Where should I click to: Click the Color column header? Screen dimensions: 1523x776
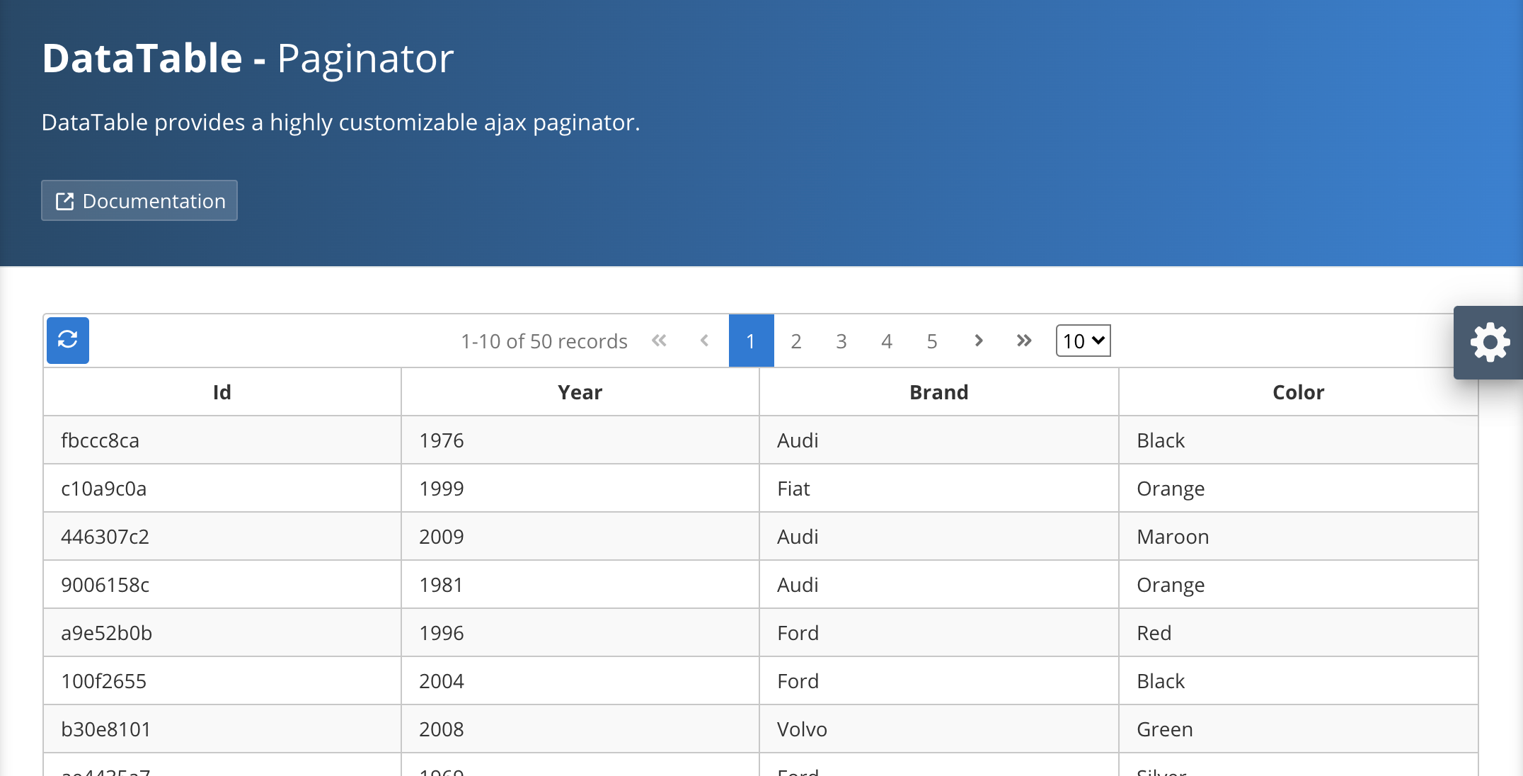[x=1299, y=392]
